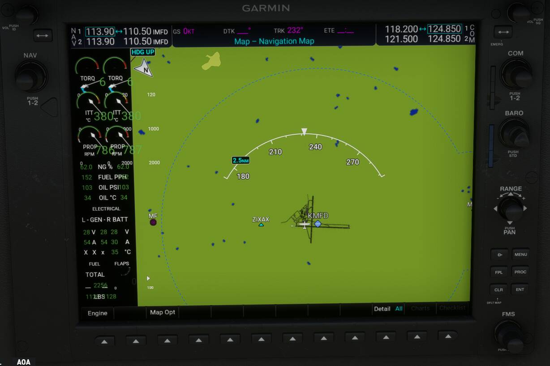
Task: Click the RANGE down pan arrow
Action: 510,223
